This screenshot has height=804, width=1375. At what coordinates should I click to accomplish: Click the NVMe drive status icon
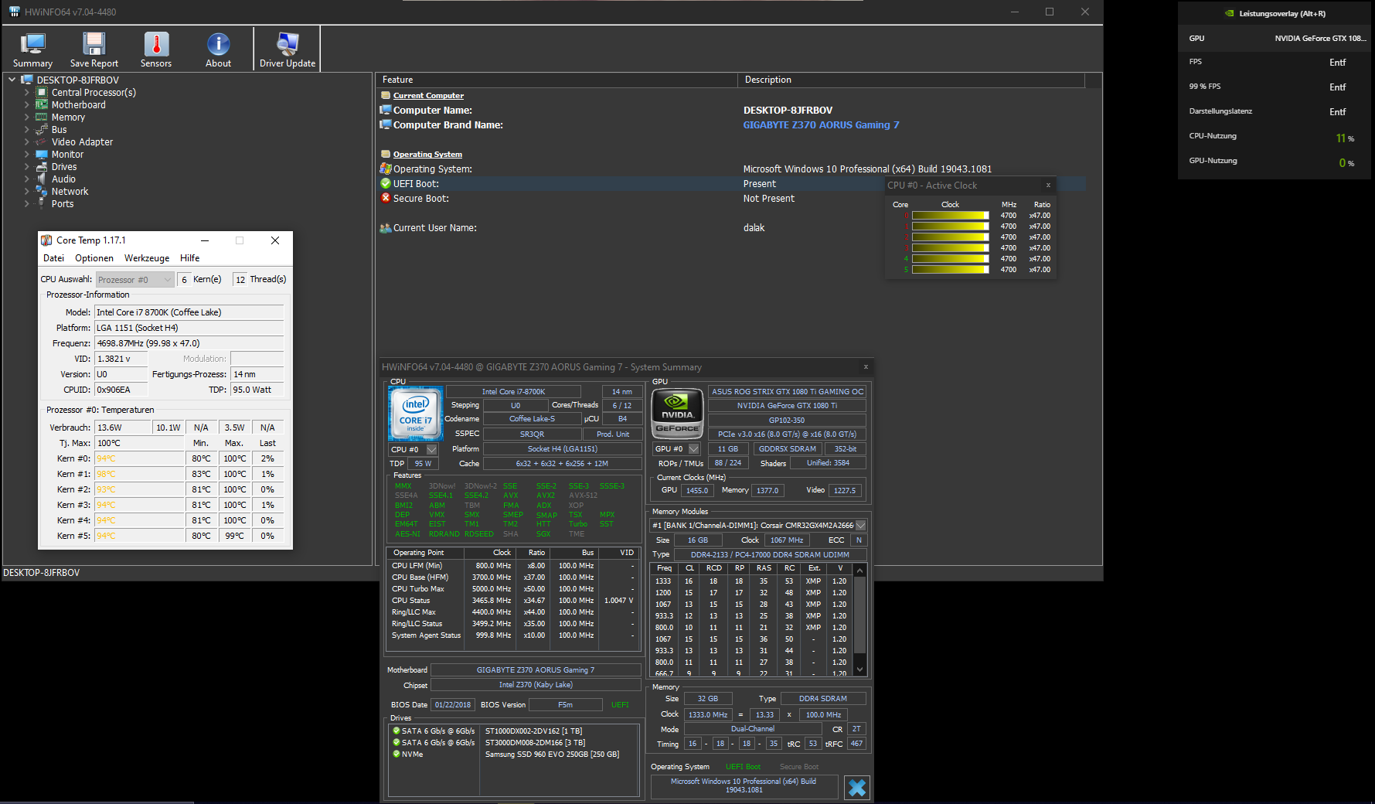click(397, 755)
